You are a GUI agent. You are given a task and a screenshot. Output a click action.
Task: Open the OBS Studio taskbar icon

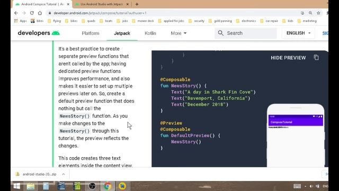tap(92, 186)
